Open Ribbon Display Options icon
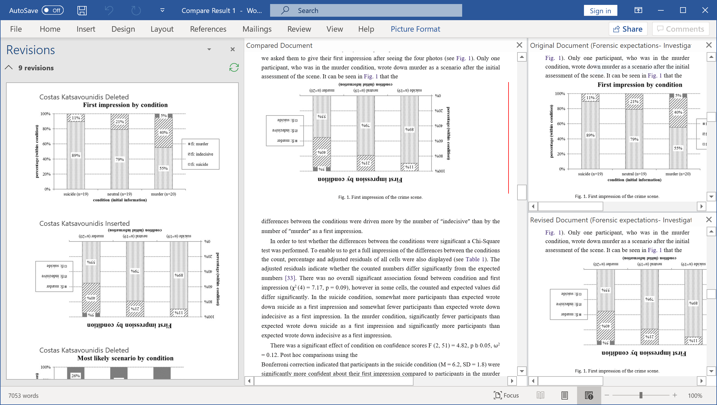This screenshot has height=405, width=717. point(638,11)
